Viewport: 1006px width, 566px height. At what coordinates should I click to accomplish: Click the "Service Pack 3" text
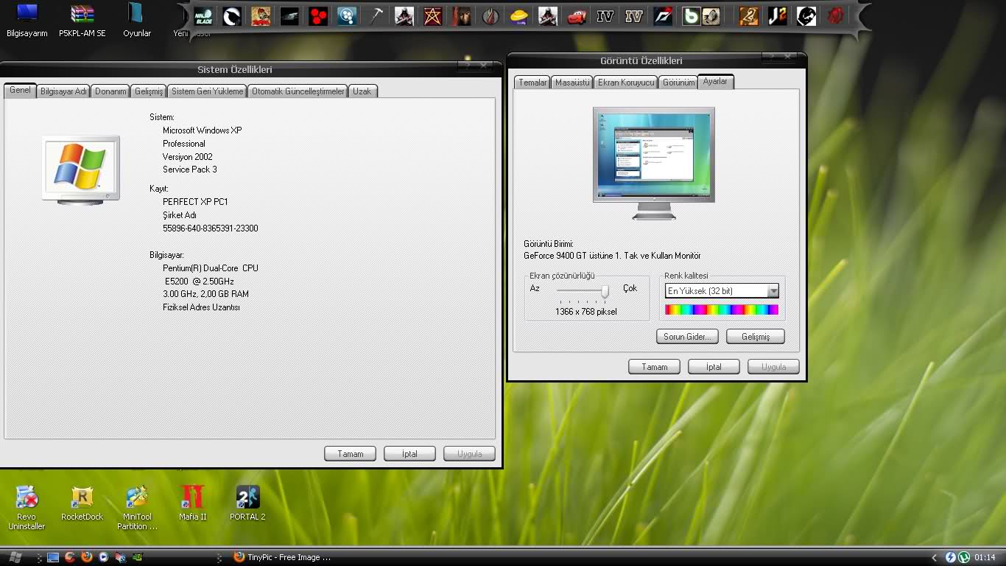point(190,170)
